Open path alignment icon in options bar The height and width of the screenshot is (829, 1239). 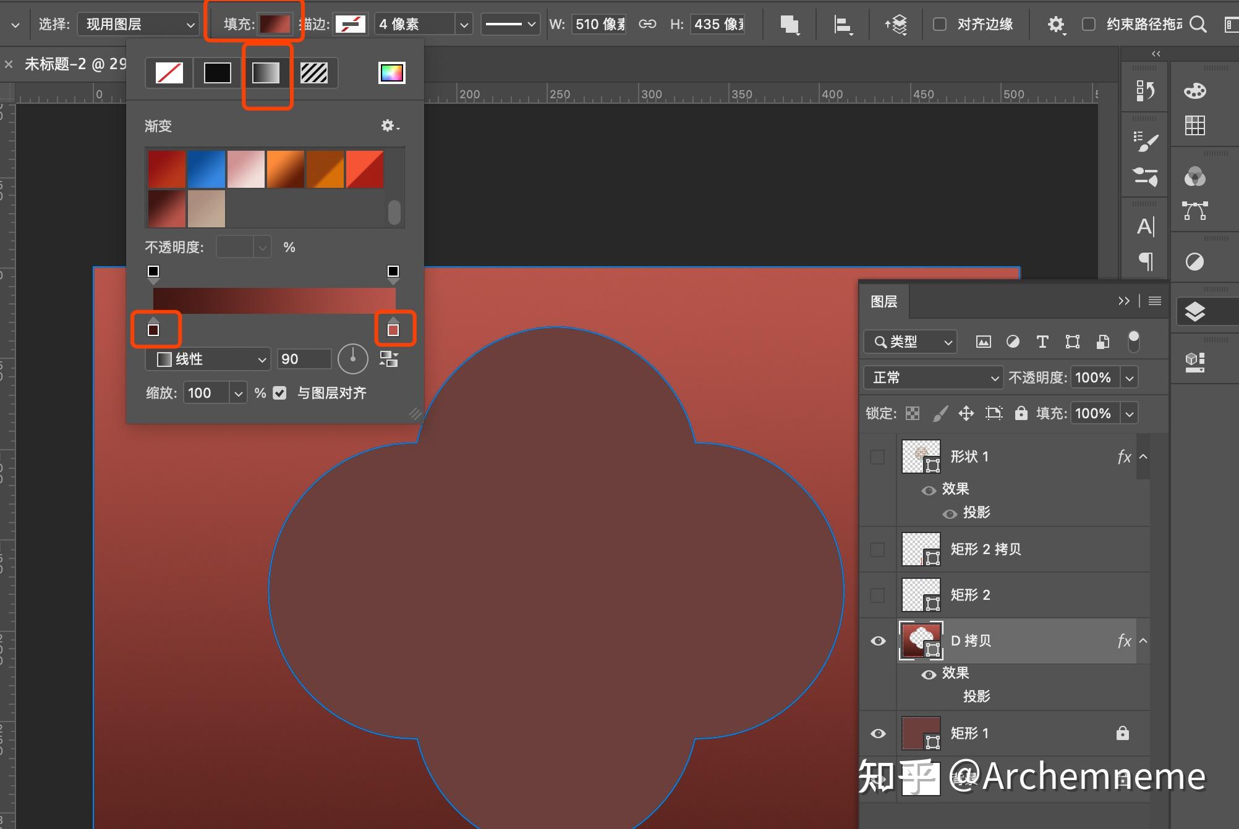coord(843,25)
